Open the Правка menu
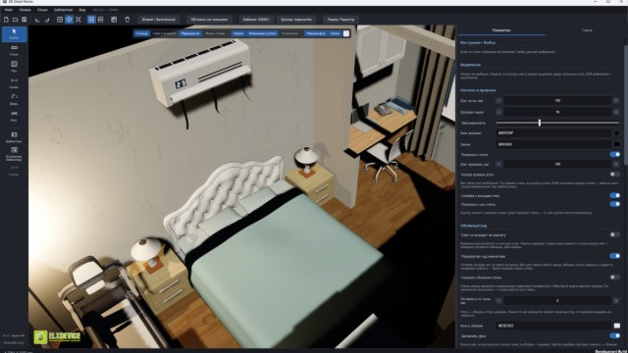 pos(25,10)
